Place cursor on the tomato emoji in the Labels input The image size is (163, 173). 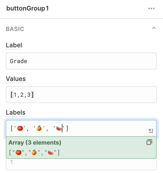(20, 128)
